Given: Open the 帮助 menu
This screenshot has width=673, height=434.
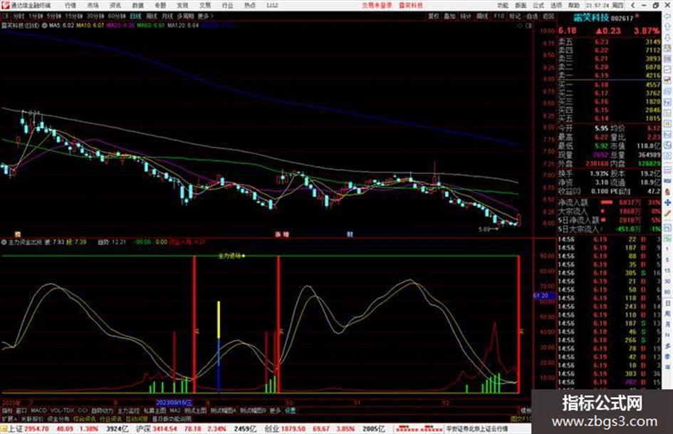Looking at the screenshot, I should click(573, 5).
